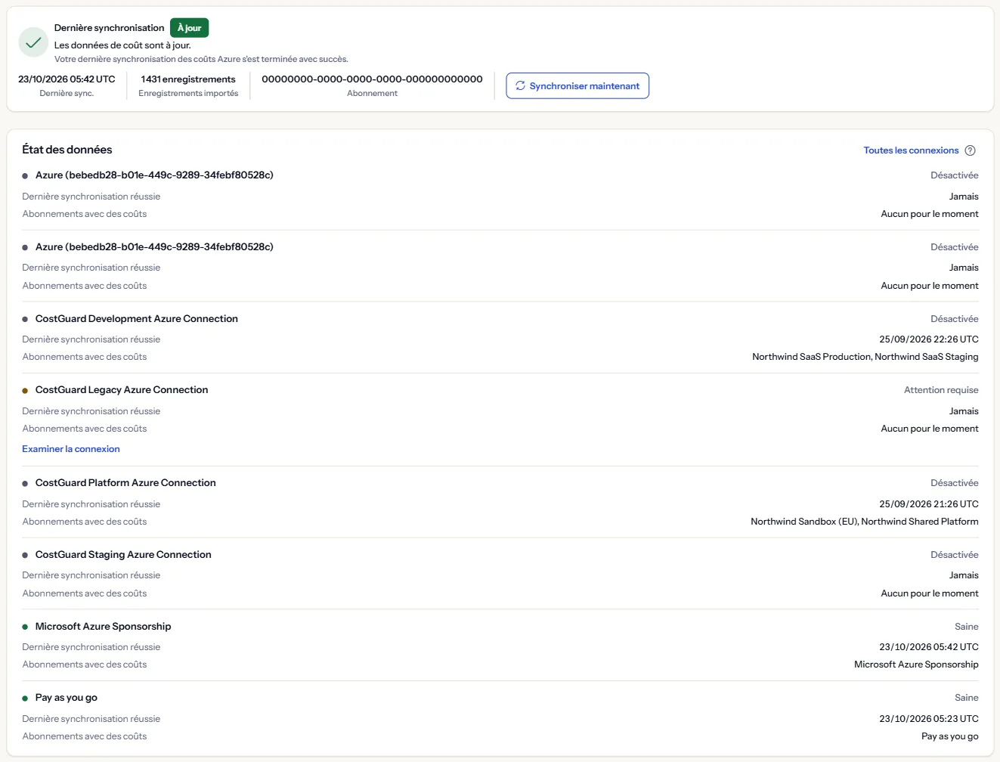Select the CostGuard Platform Azure Connection name

tap(125, 483)
